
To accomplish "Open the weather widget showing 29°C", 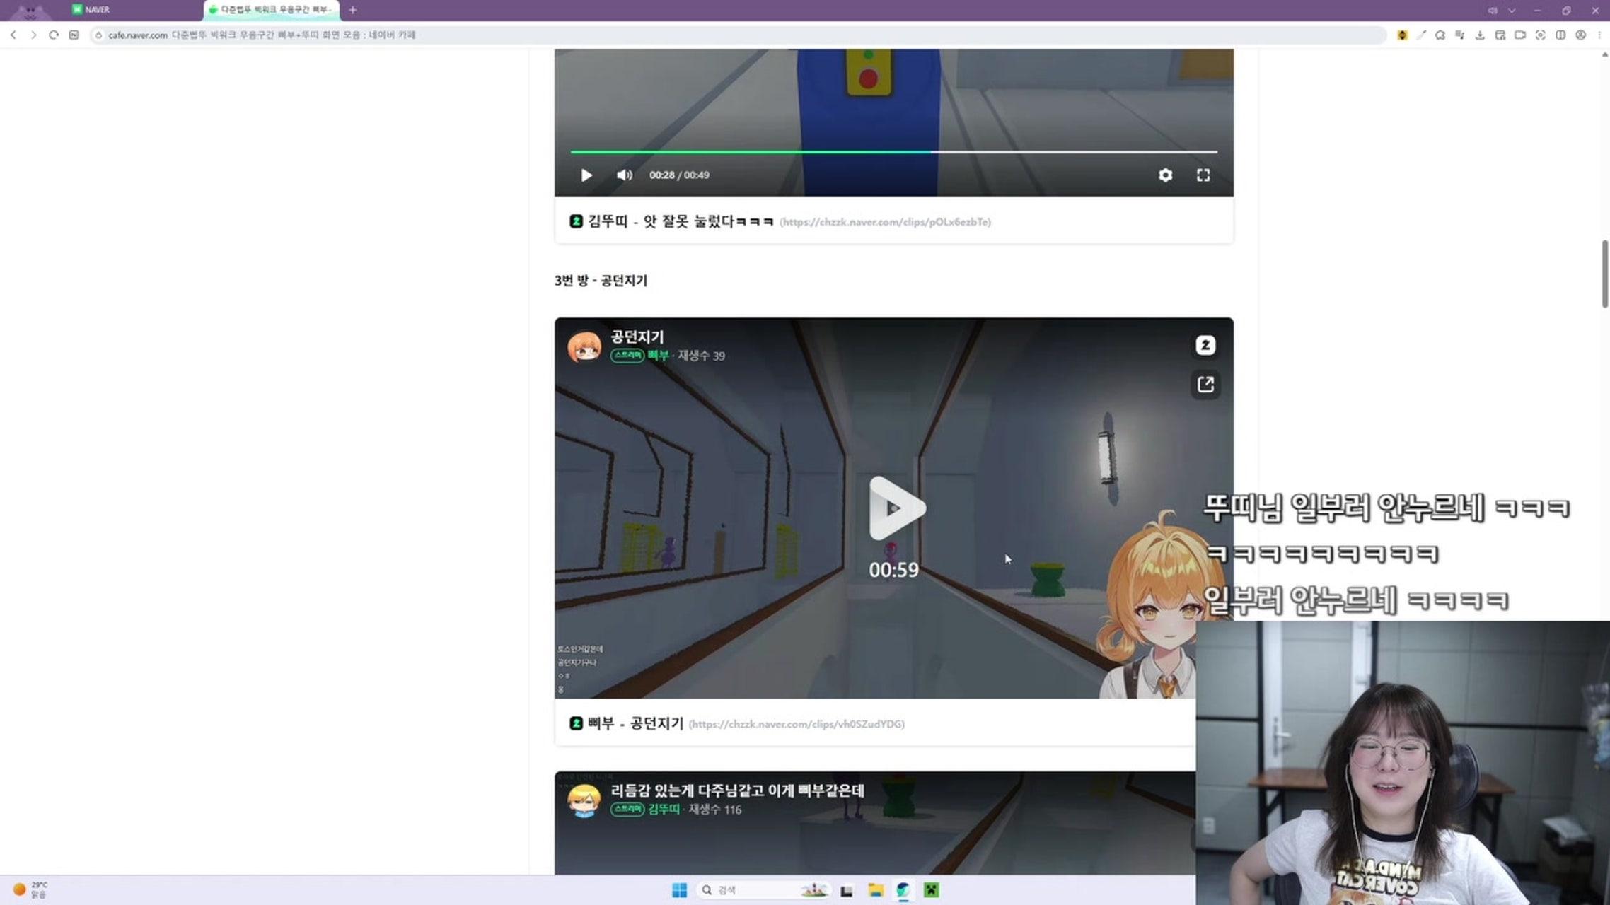I will coord(30,889).
